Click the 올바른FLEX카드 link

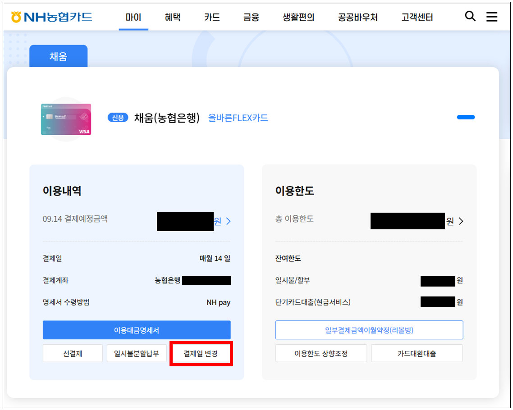pos(238,118)
